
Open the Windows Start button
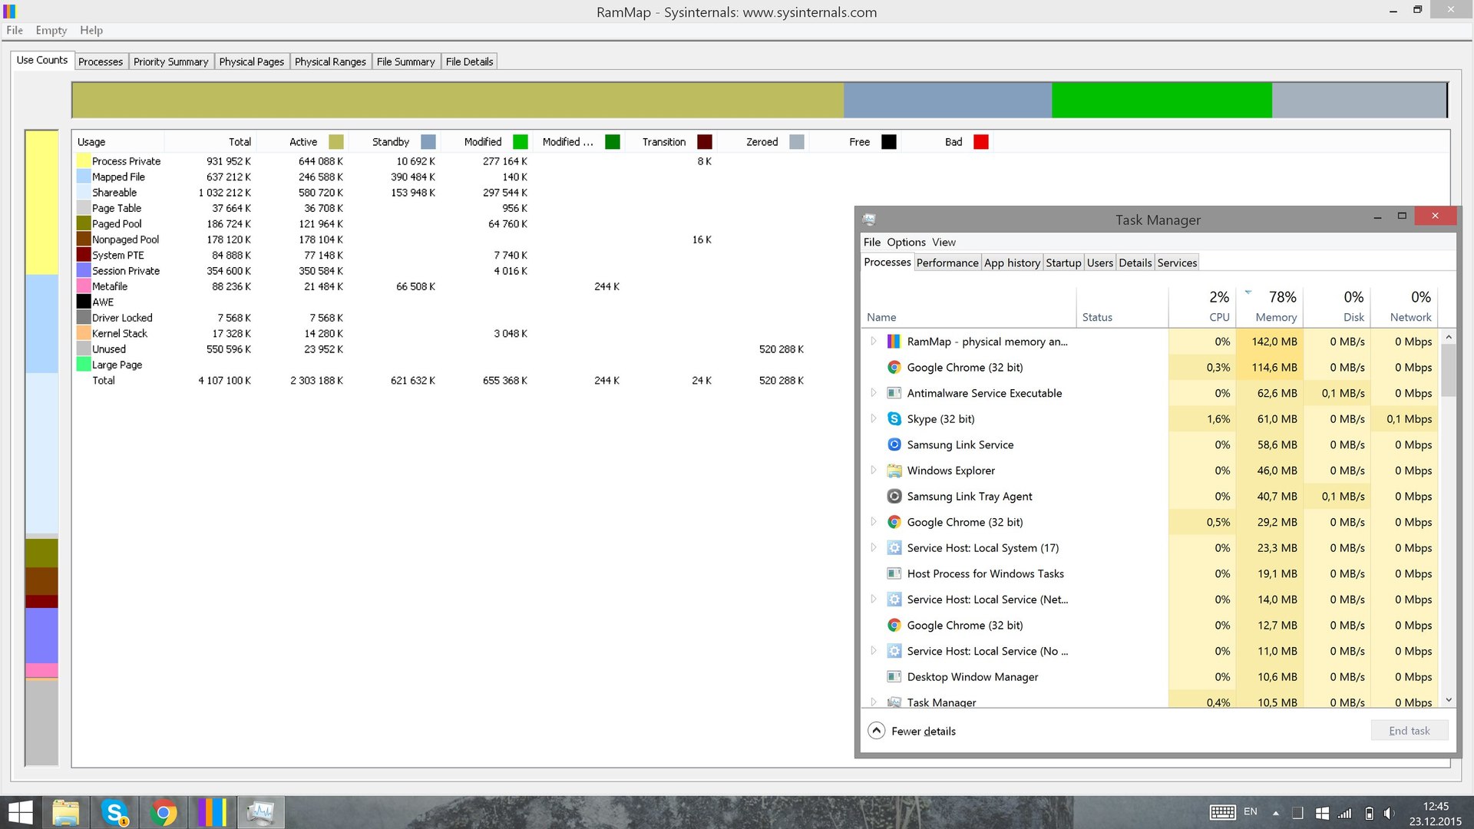[x=20, y=812]
